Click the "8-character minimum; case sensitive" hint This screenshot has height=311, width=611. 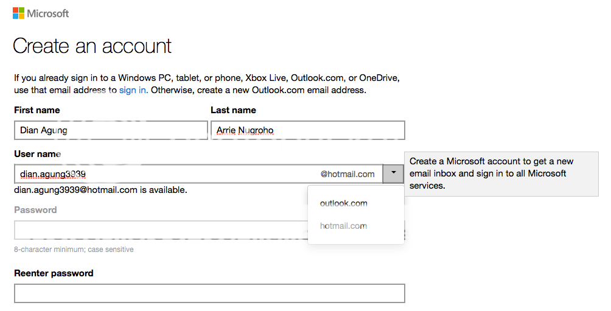(x=74, y=250)
